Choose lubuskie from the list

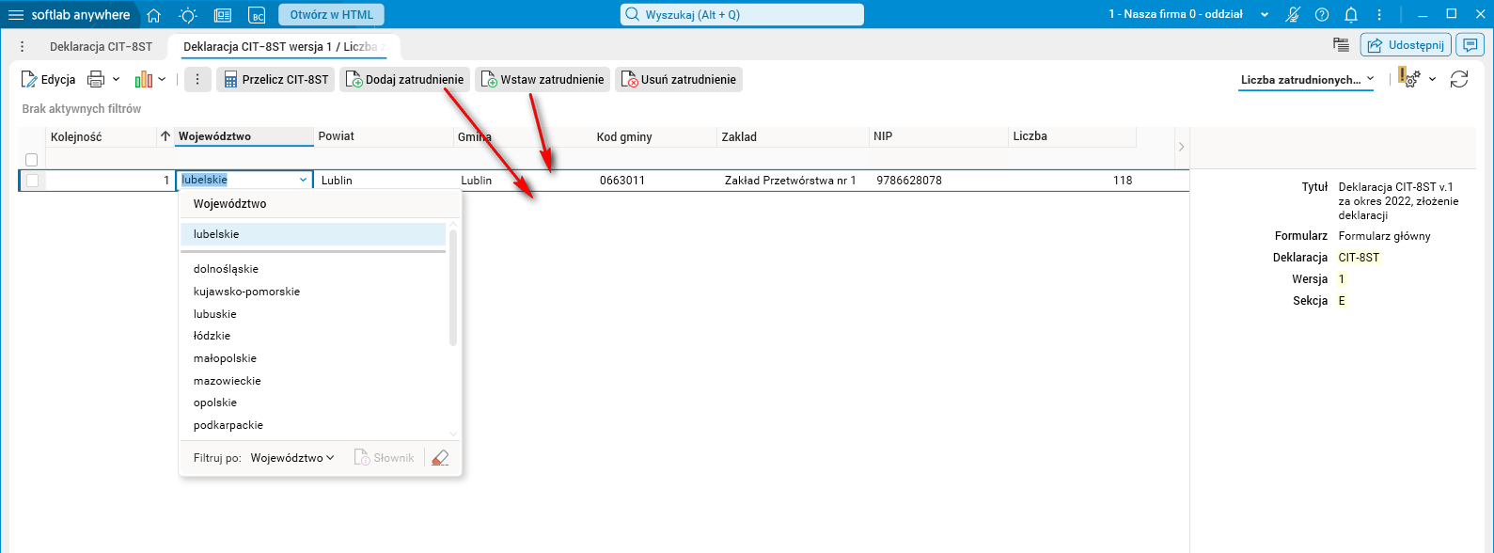(x=313, y=314)
